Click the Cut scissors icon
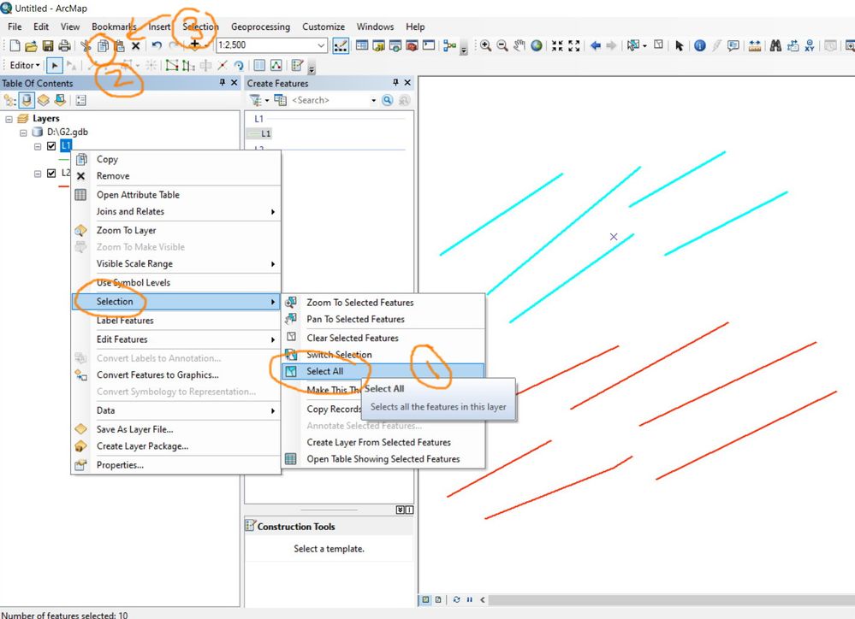Image resolution: width=855 pixels, height=619 pixels. (86, 46)
